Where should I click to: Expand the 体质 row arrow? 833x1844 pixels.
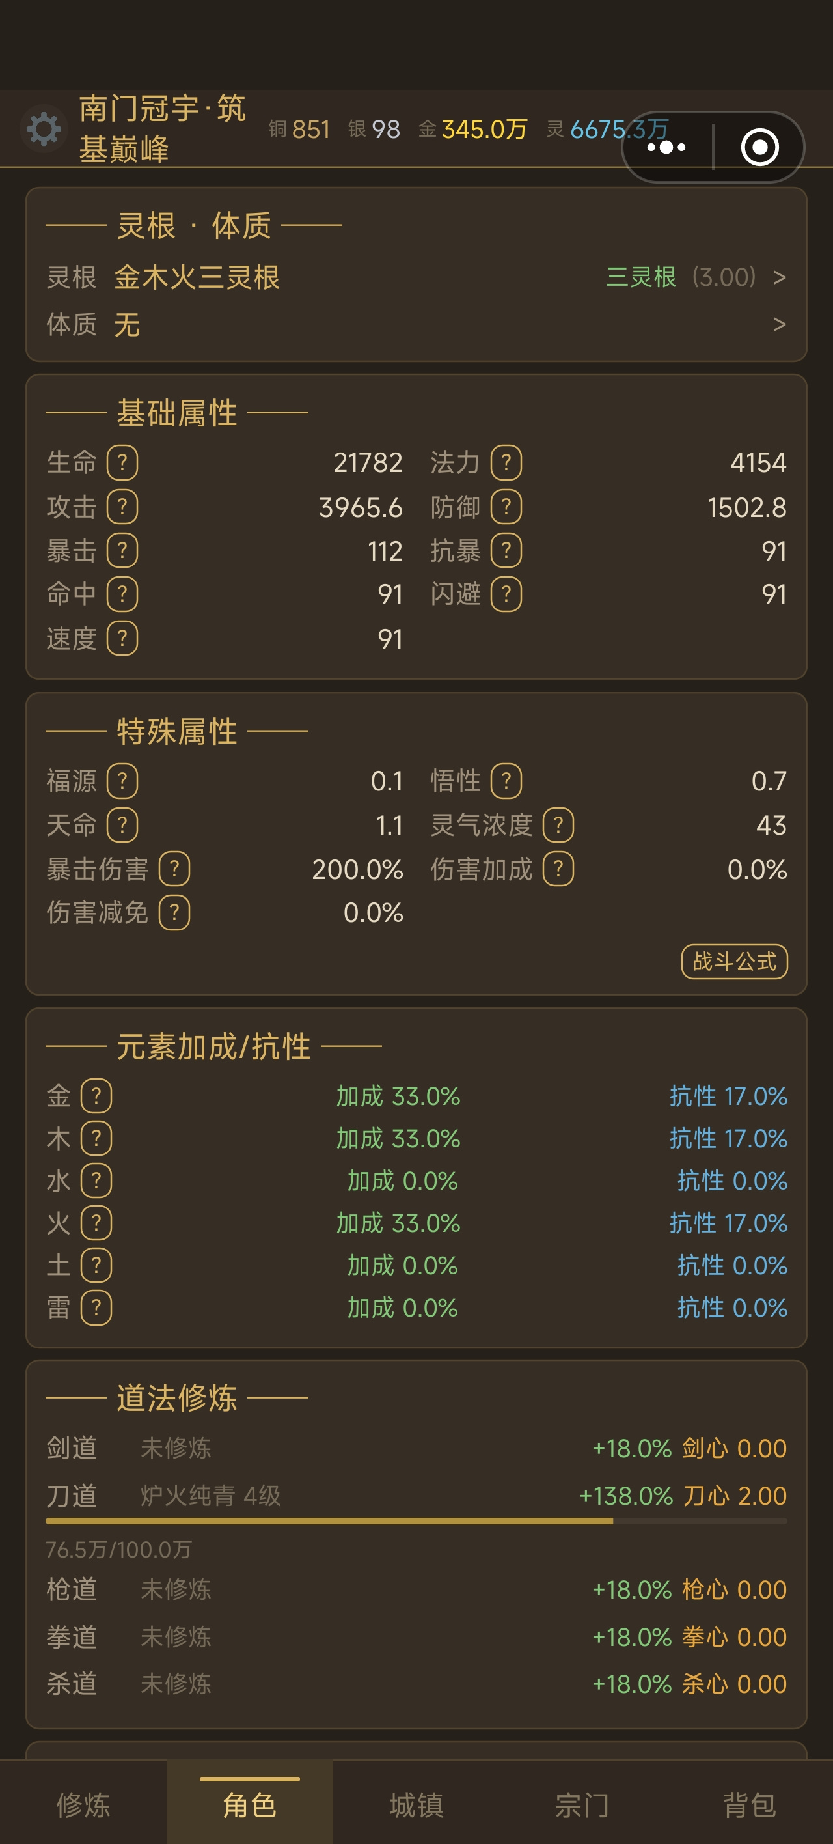click(x=780, y=324)
